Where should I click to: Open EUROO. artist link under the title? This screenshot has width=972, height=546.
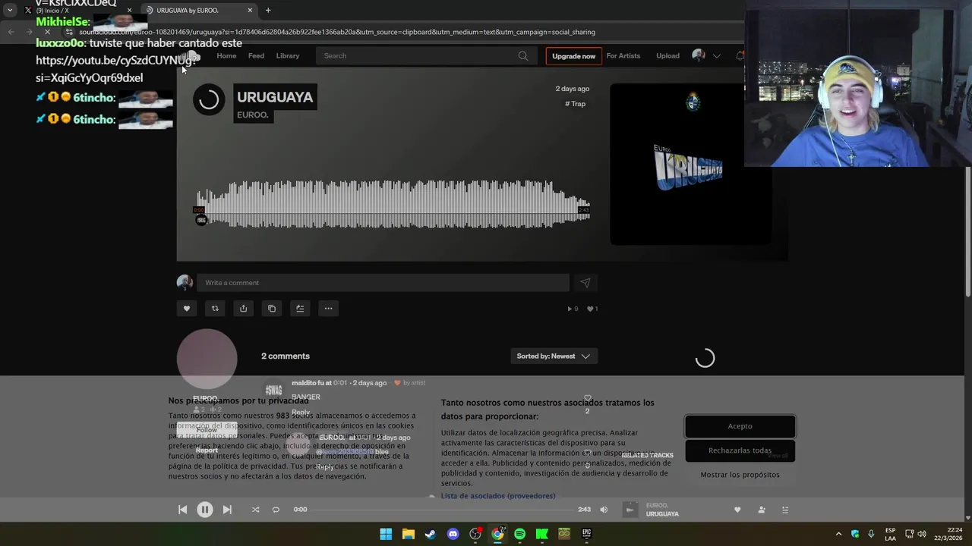[253, 115]
